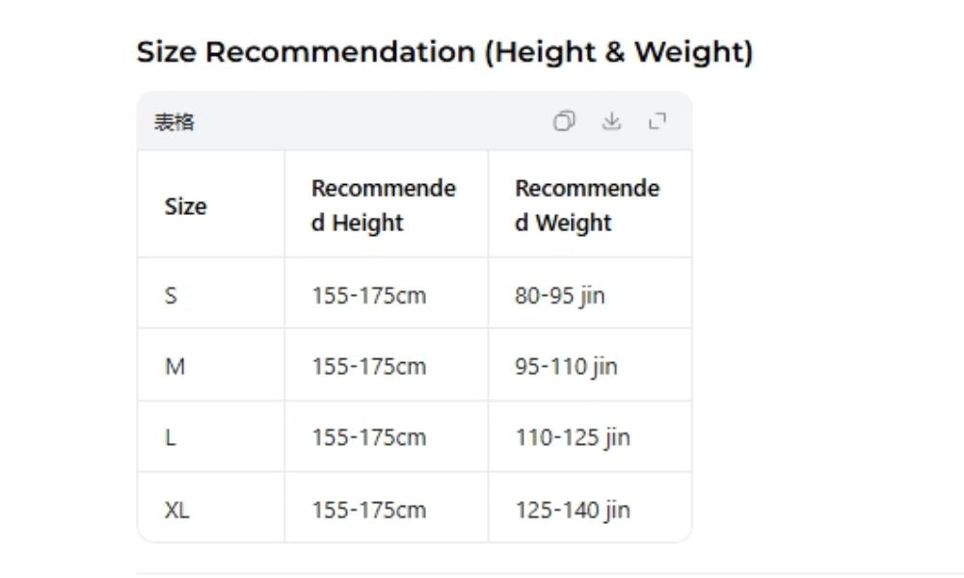Image resolution: width=964 pixels, height=578 pixels.
Task: Select the L size row
Action: coord(170,436)
